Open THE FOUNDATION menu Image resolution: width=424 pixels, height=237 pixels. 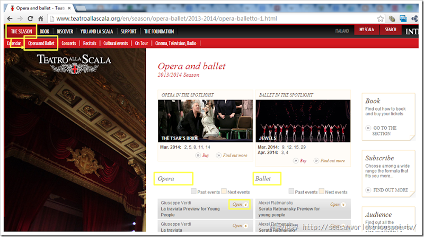pos(159,31)
